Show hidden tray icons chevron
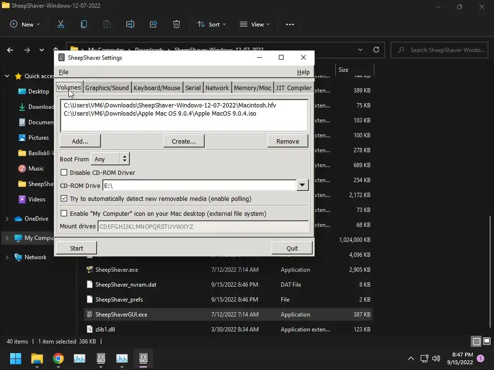This screenshot has height=370, width=494. pos(411,358)
